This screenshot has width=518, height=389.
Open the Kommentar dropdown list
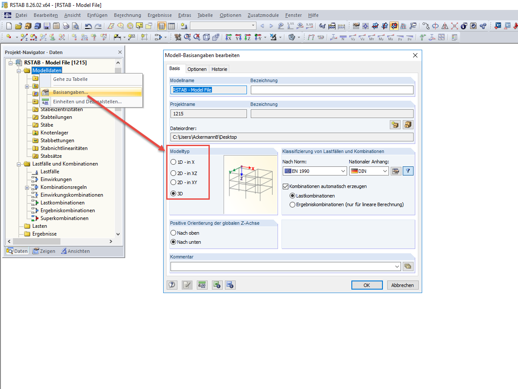(397, 266)
